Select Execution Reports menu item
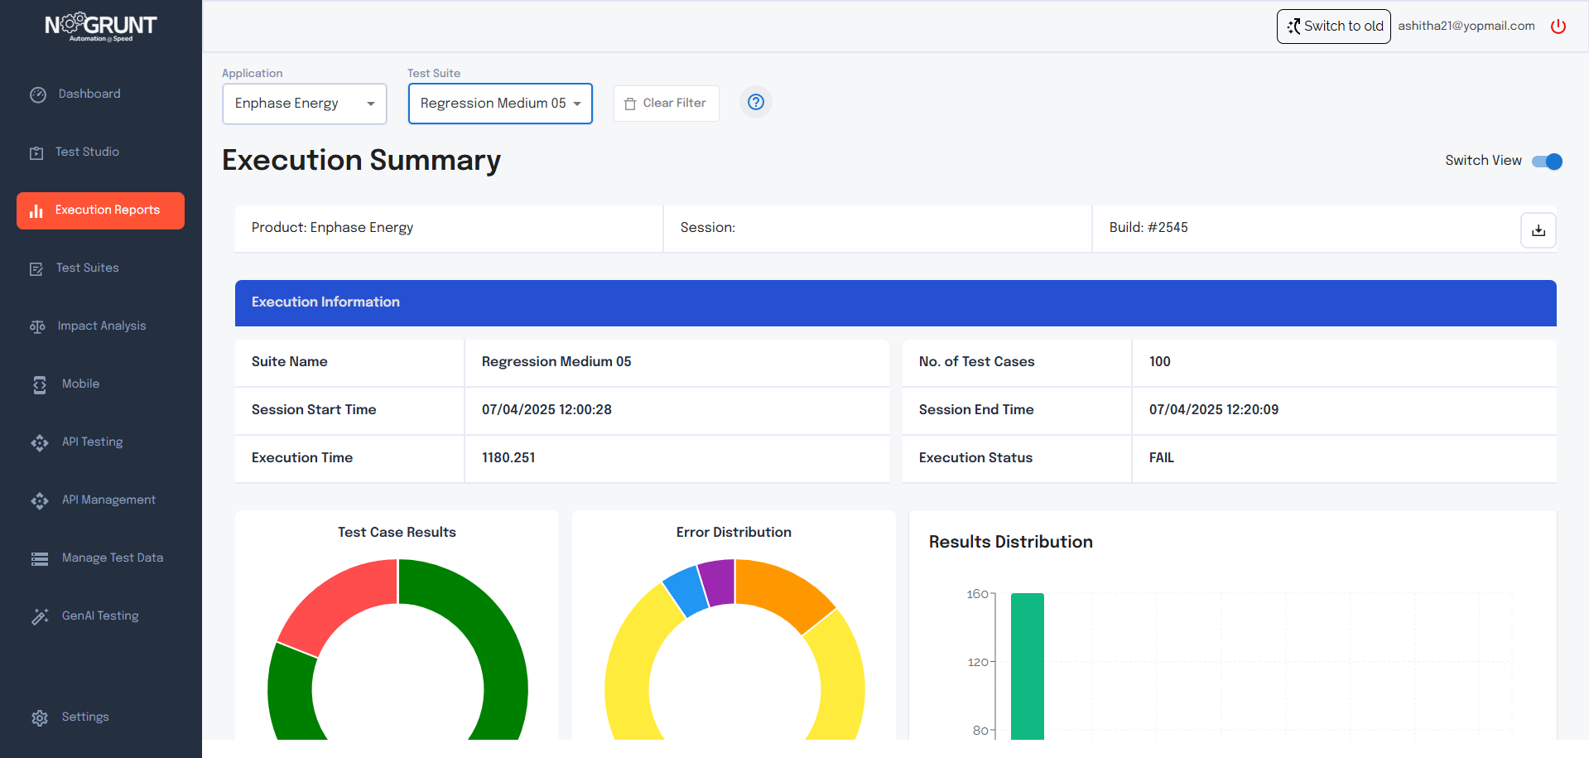The height and width of the screenshot is (758, 1589). [100, 210]
